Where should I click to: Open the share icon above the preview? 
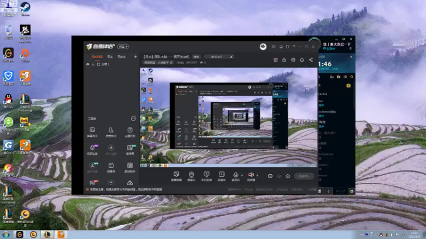311,59
